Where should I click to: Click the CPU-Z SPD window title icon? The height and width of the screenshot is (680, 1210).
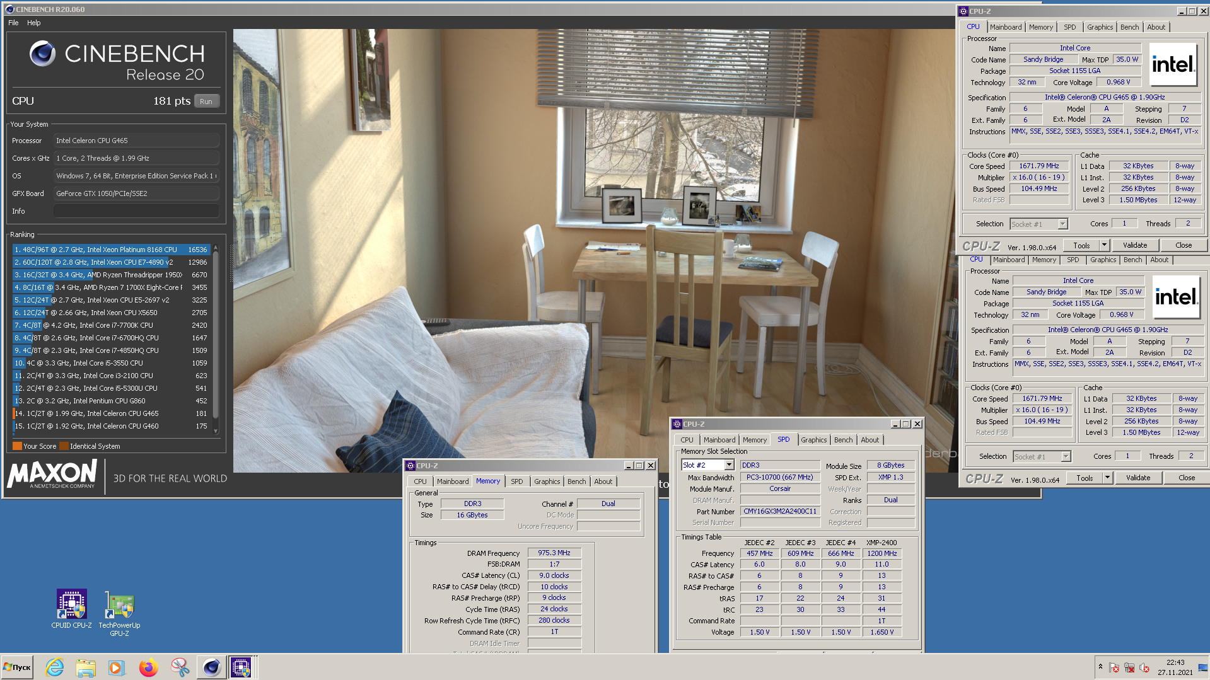click(677, 424)
